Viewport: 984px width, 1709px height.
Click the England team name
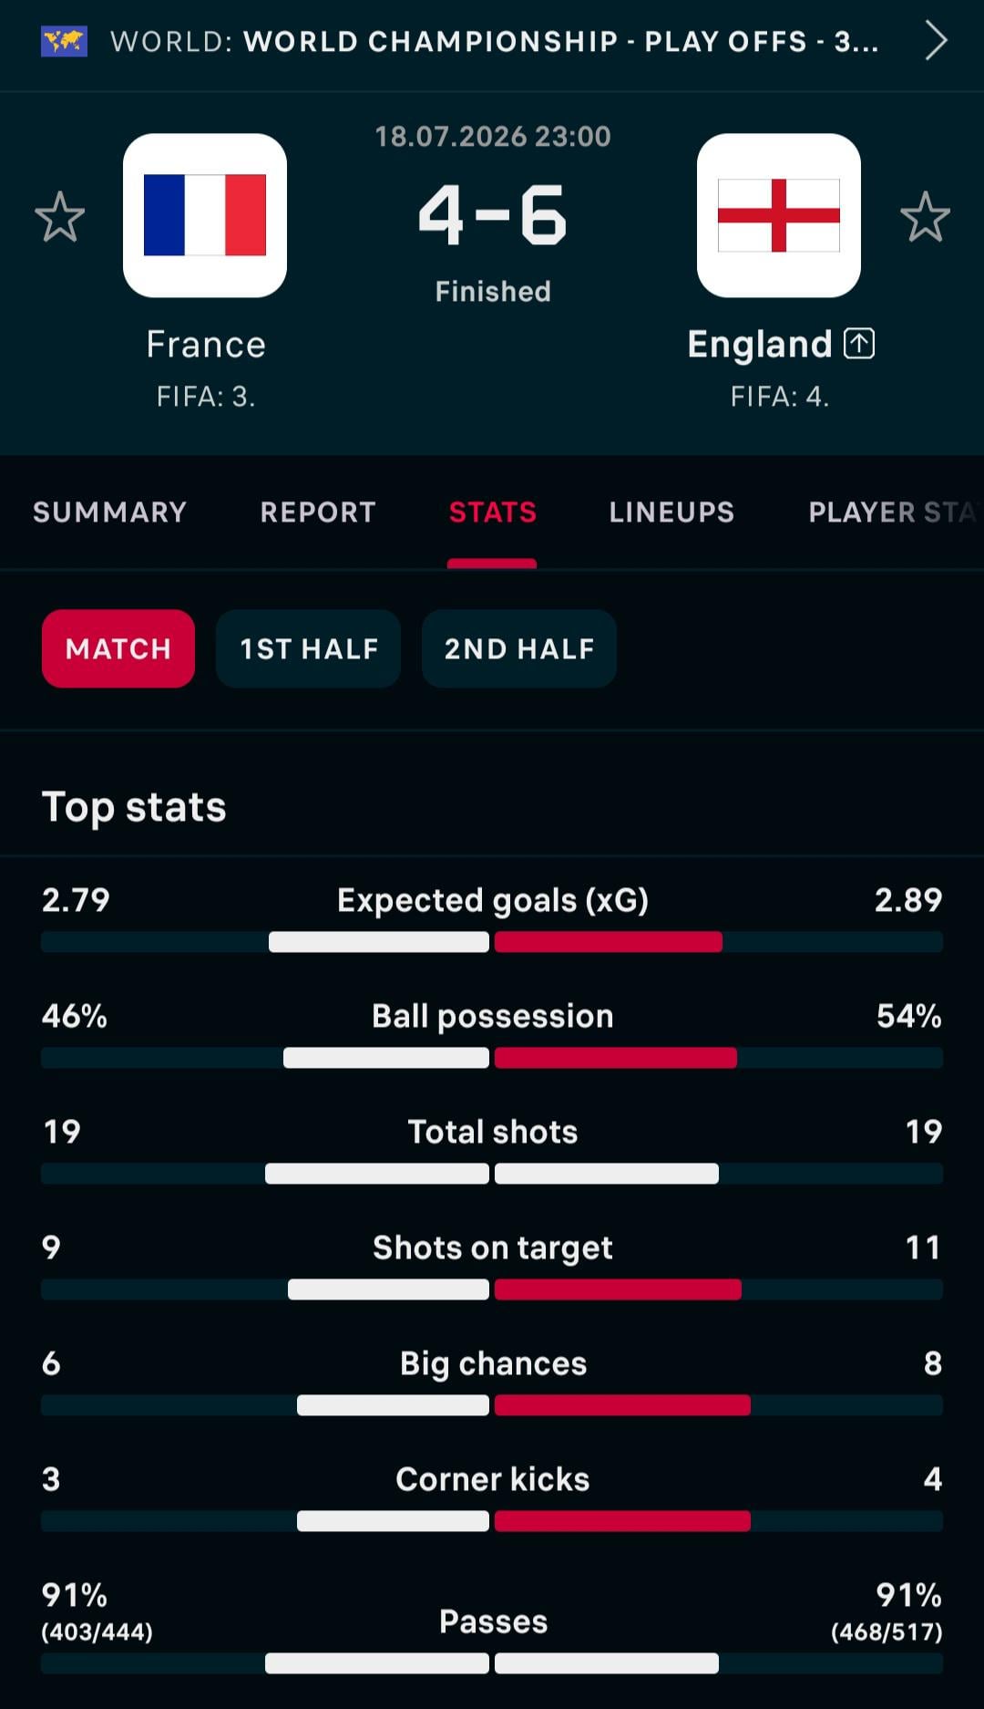760,345
